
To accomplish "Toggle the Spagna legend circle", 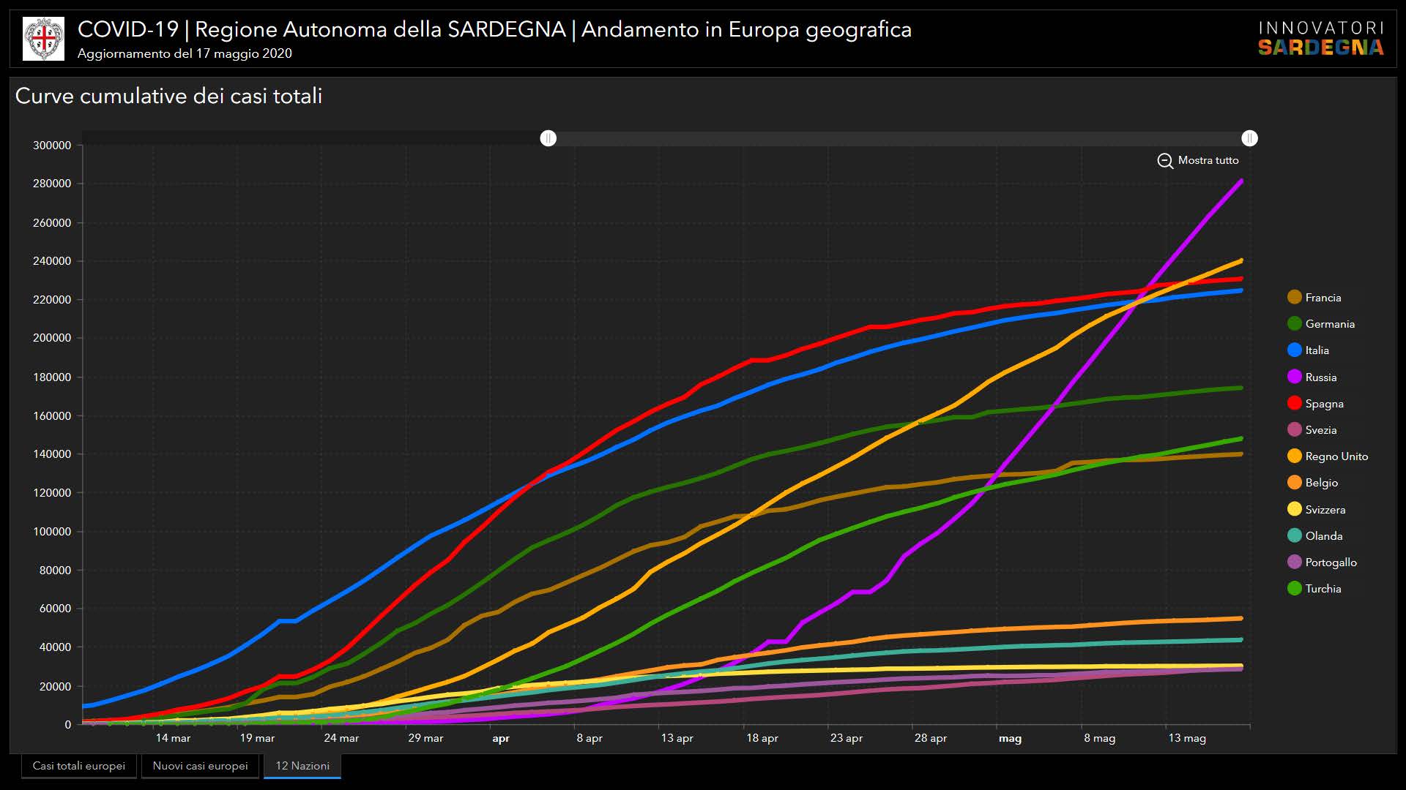I will click(x=1295, y=403).
